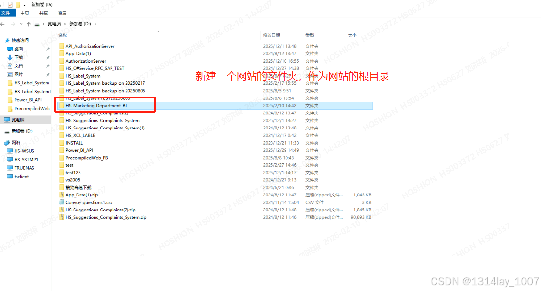The width and height of the screenshot is (541, 291).
Task: Select 网络 in the navigation pane
Action: click(16, 142)
